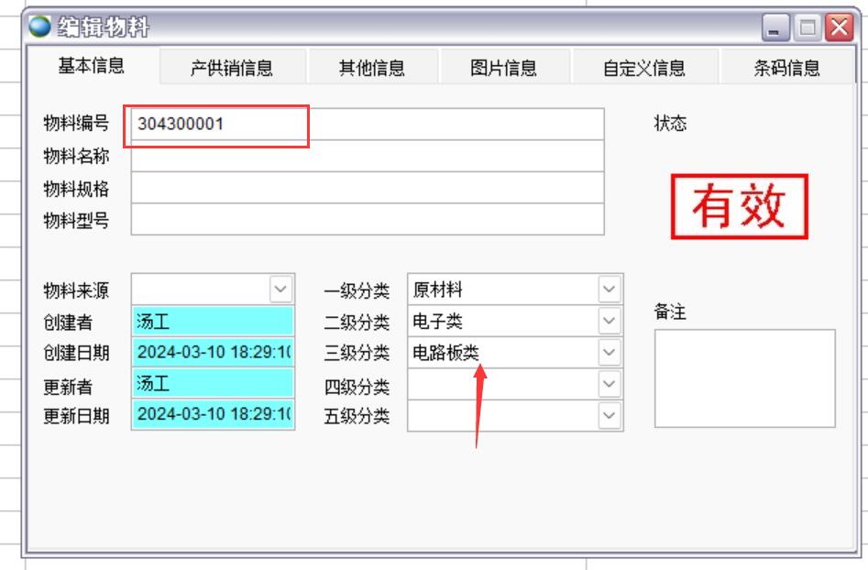The image size is (868, 570).
Task: Click the 备注 text area
Action: [744, 378]
